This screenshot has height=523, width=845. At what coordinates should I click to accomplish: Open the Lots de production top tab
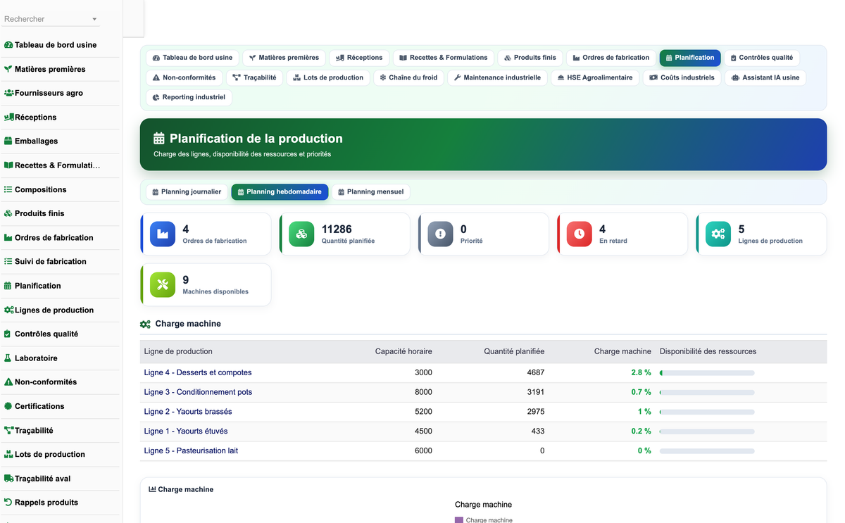click(x=329, y=77)
